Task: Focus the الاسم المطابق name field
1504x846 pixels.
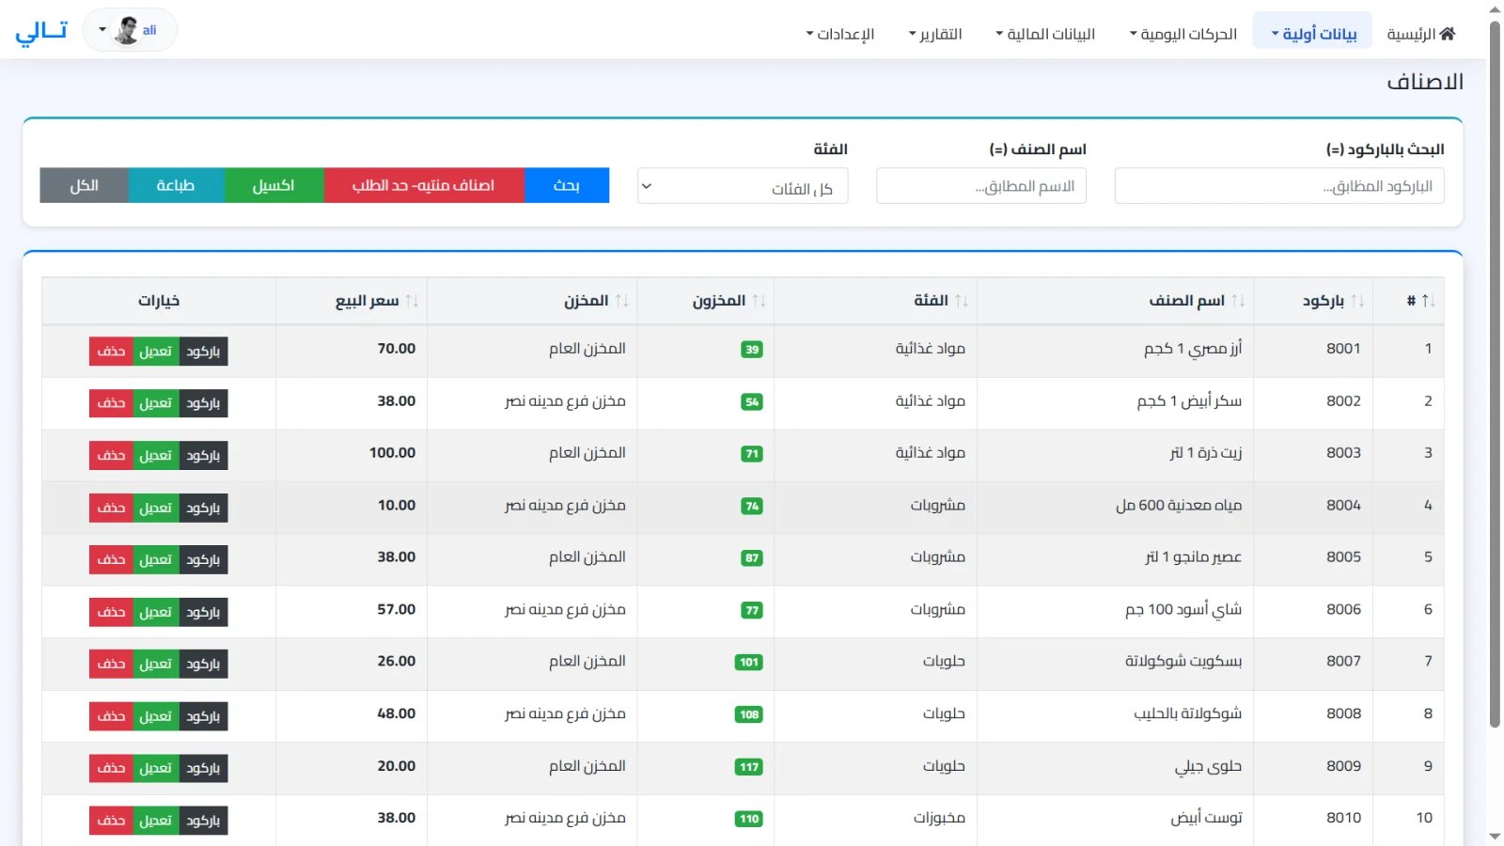Action: 981,186
